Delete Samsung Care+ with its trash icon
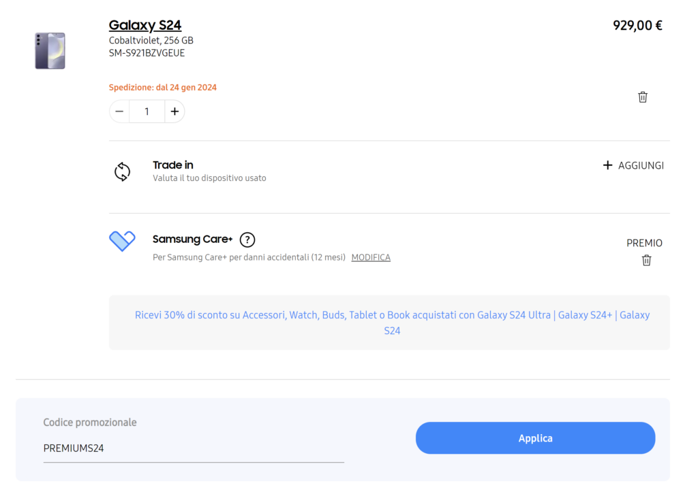The image size is (698, 496). click(646, 260)
